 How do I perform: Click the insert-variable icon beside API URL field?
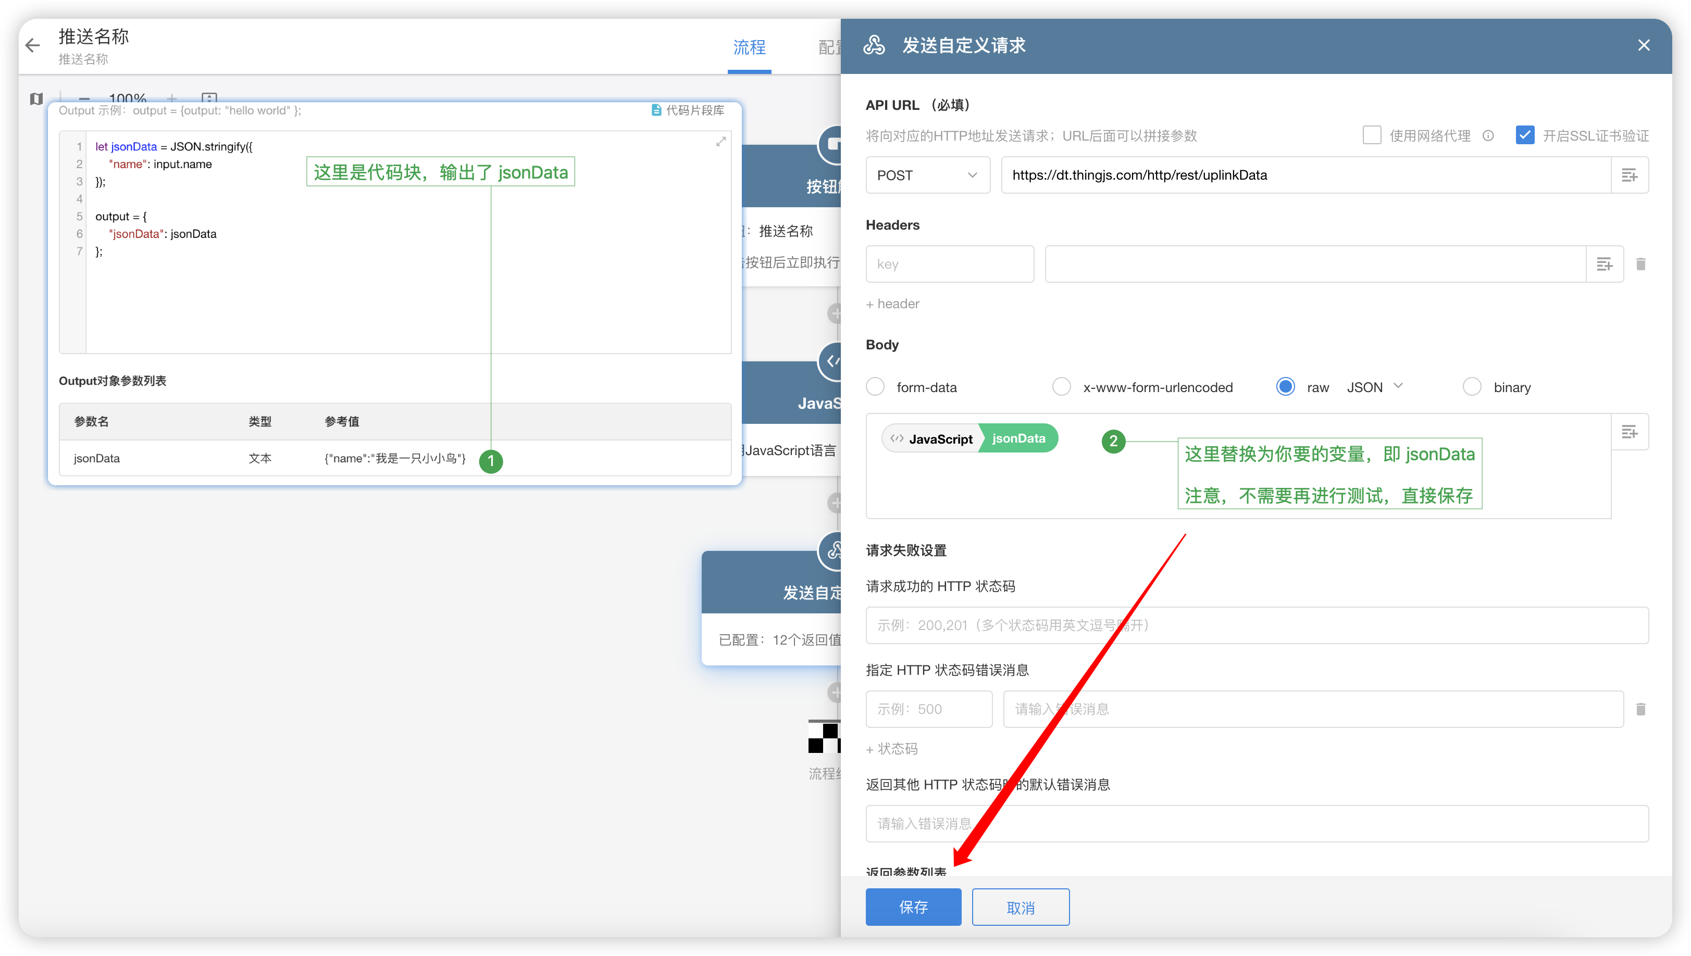coord(1630,175)
